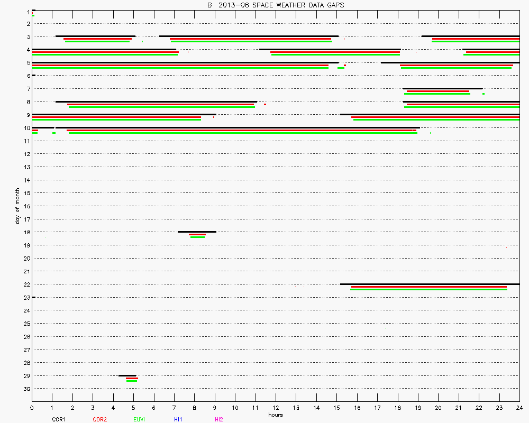
Task: Click hour 24 tick label on x-axis
Action: (x=519, y=408)
